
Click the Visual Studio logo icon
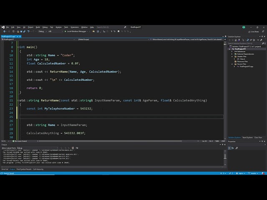coord(3,27)
